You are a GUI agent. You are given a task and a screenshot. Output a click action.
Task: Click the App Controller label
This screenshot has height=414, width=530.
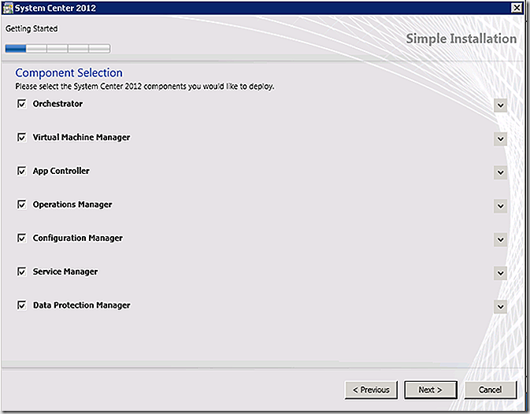coord(61,171)
